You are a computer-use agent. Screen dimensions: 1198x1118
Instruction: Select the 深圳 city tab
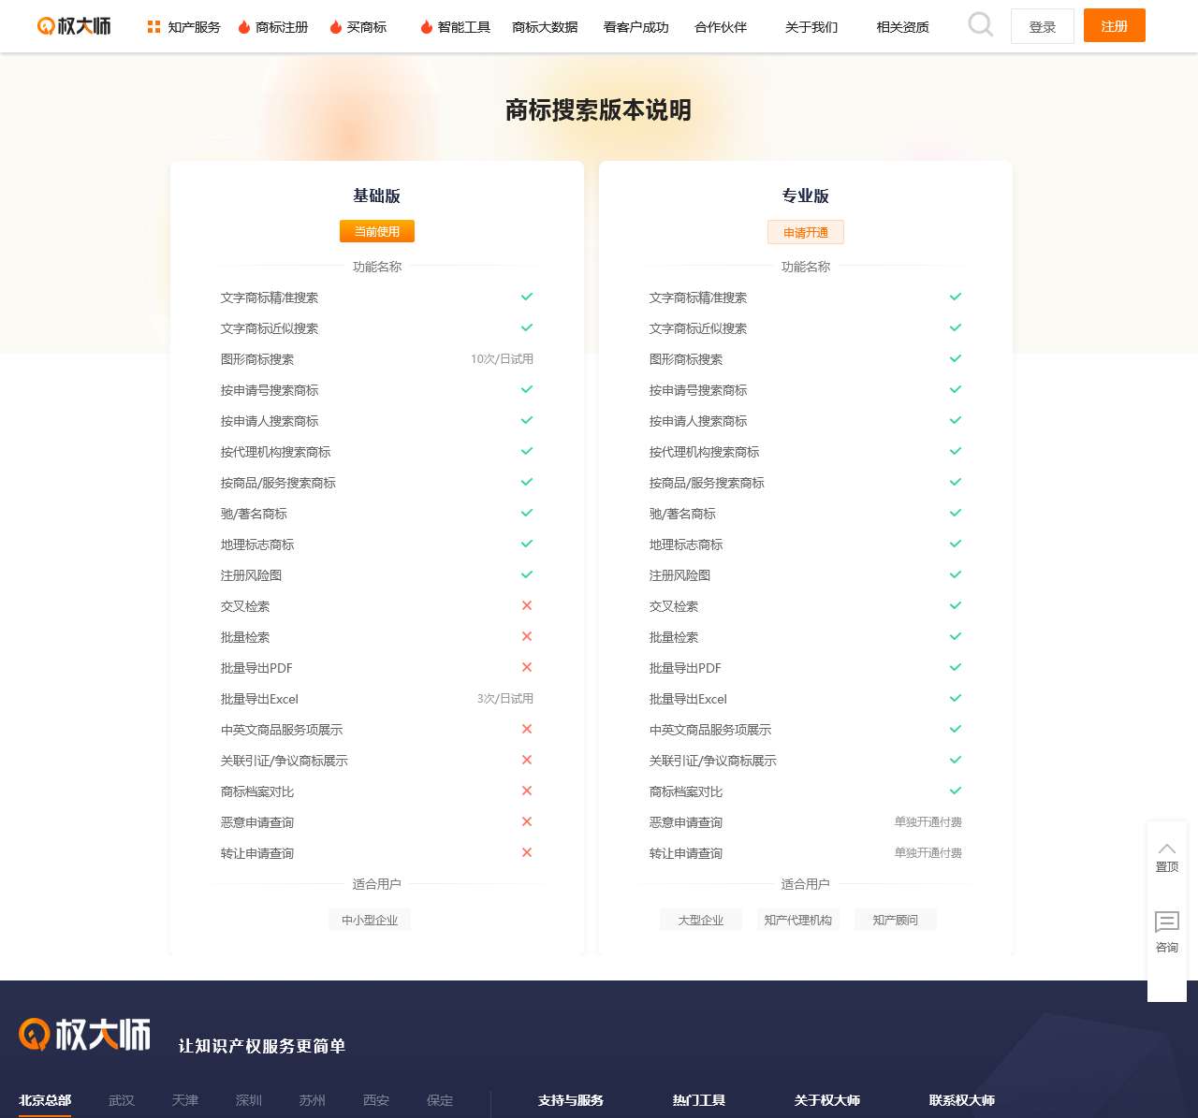click(249, 1100)
